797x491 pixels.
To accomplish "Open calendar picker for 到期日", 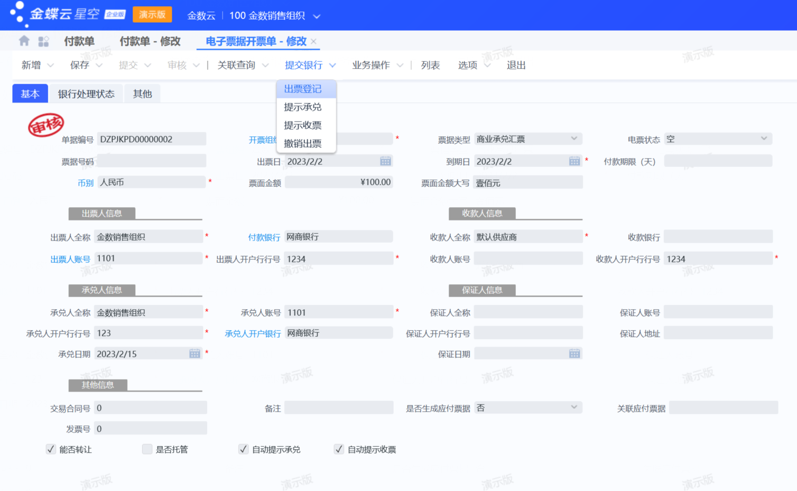I will [x=574, y=161].
